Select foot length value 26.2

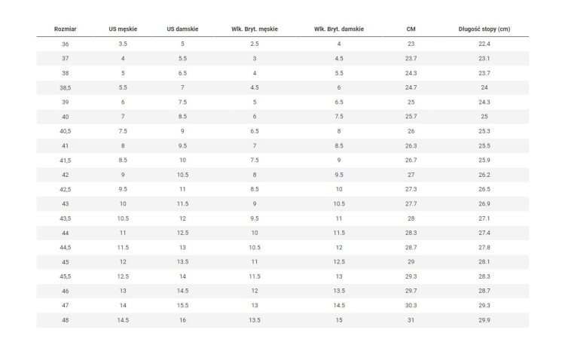(x=484, y=175)
